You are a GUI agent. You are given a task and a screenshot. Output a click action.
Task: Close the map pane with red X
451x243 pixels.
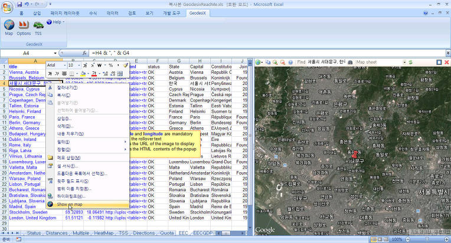[x=447, y=62]
